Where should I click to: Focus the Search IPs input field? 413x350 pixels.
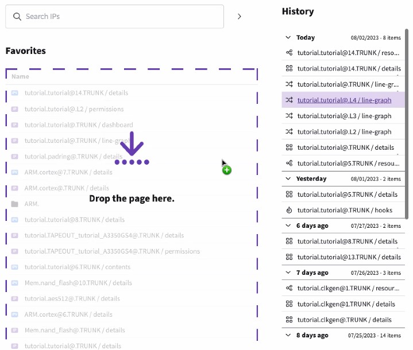tap(121, 17)
